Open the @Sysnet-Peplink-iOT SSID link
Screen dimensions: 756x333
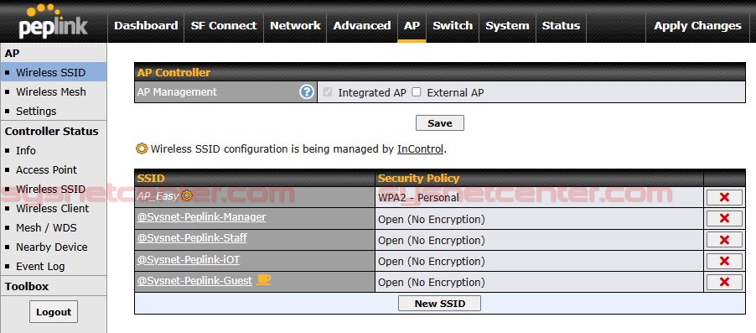(189, 260)
